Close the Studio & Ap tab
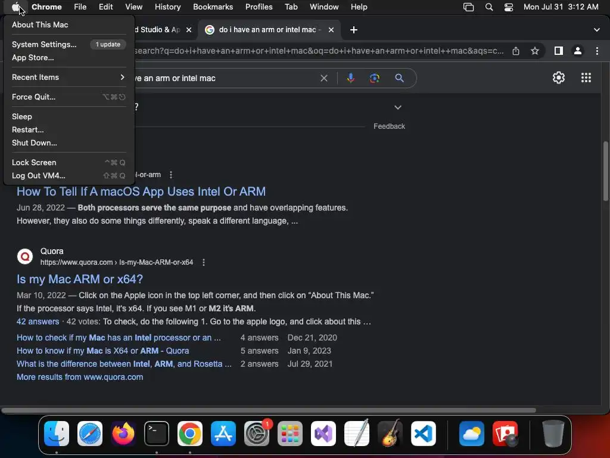Image resolution: width=610 pixels, height=458 pixels. 189,30
